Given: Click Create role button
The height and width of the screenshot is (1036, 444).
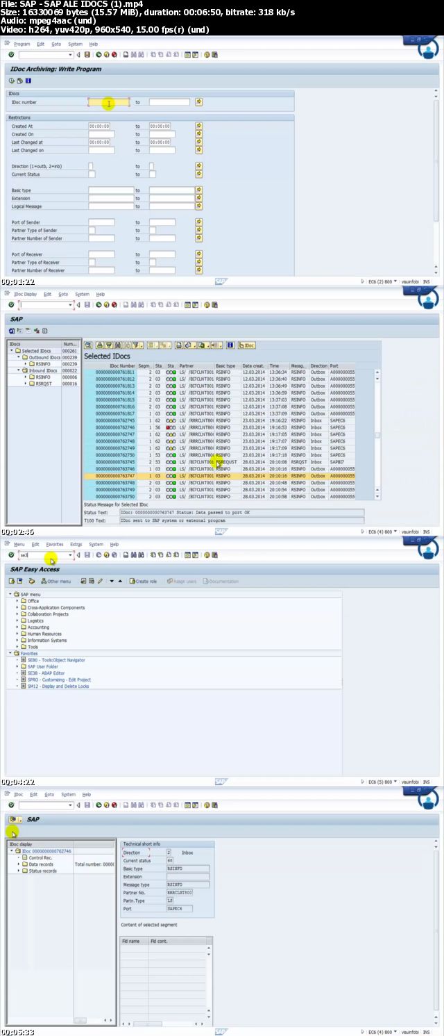Looking at the screenshot, I should point(144,581).
